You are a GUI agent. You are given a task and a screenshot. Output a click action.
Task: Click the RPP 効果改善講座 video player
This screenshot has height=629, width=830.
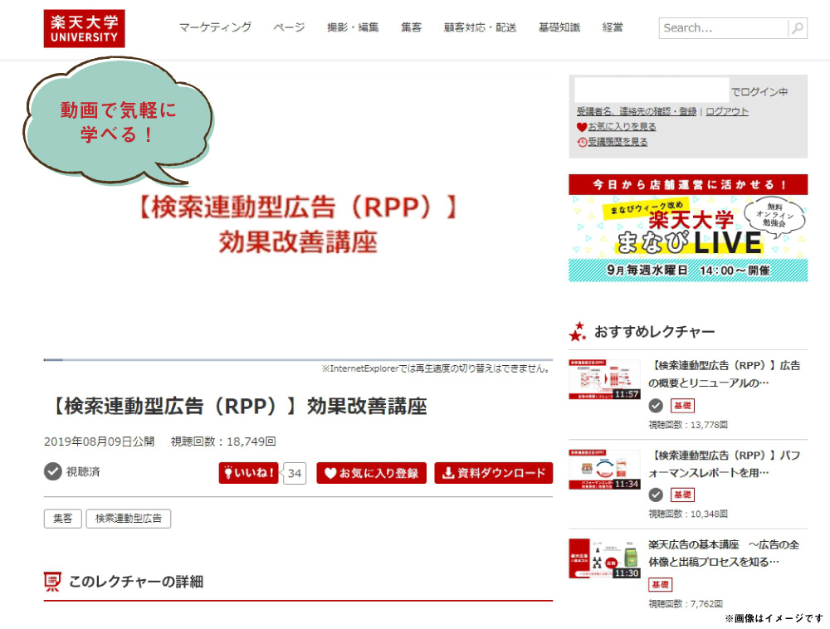tap(298, 217)
